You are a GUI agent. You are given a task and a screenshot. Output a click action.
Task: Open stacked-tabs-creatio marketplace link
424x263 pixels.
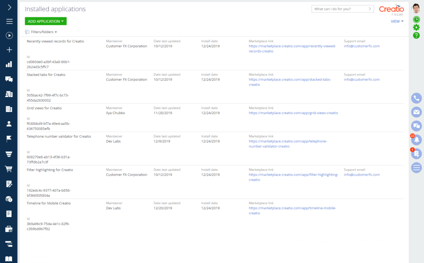(x=290, y=82)
